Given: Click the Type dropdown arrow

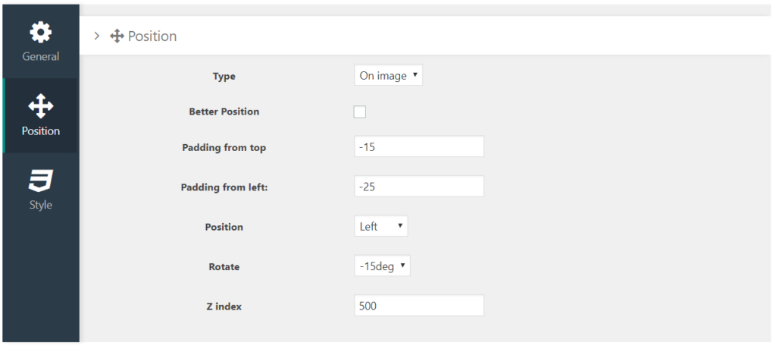Looking at the screenshot, I should point(415,75).
